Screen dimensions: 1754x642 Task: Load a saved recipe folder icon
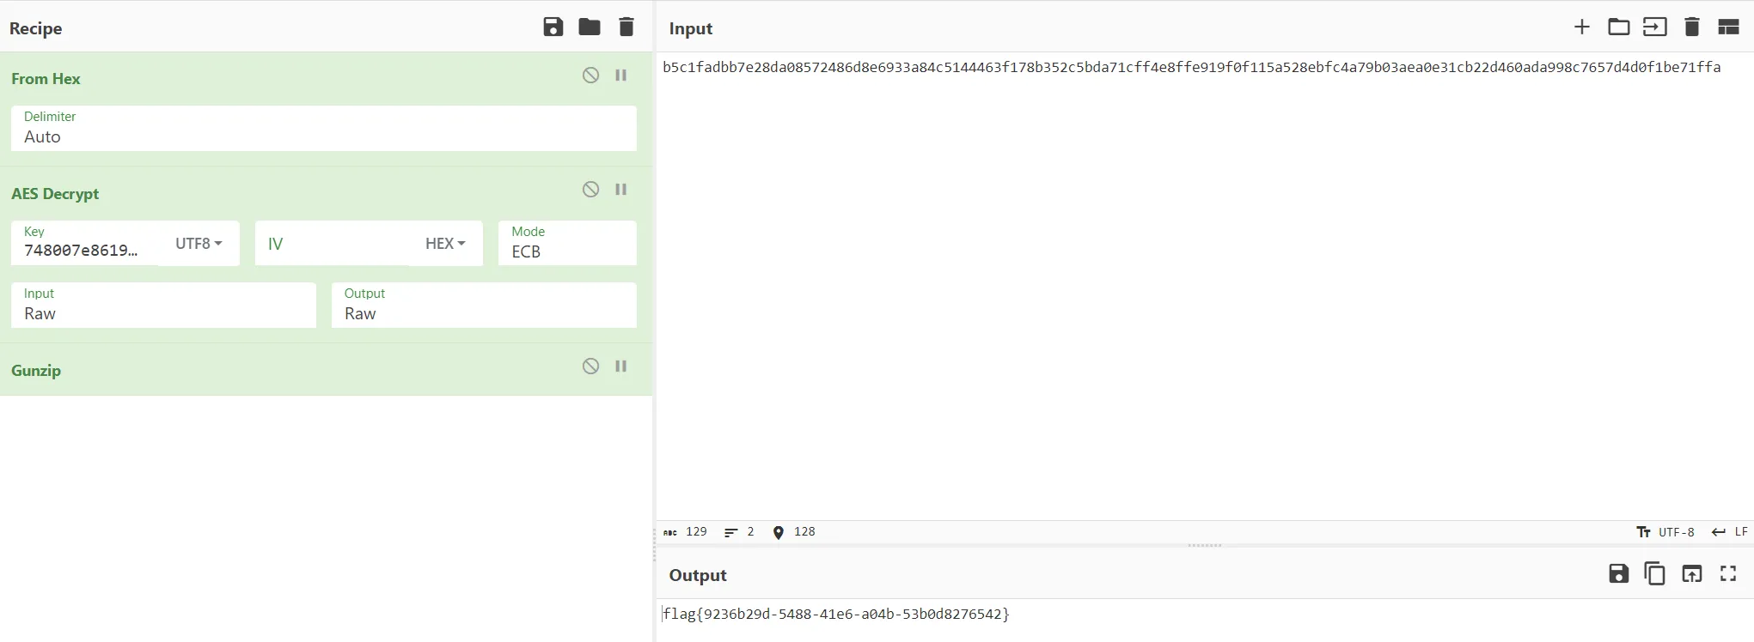(x=590, y=27)
